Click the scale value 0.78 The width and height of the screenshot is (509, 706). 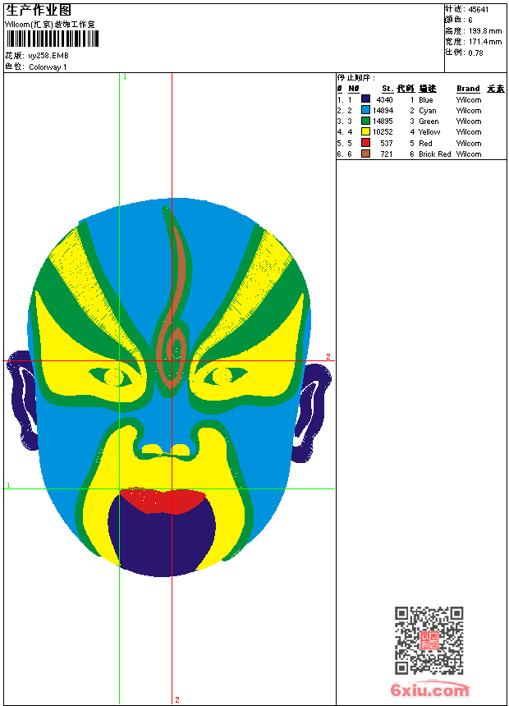click(475, 53)
